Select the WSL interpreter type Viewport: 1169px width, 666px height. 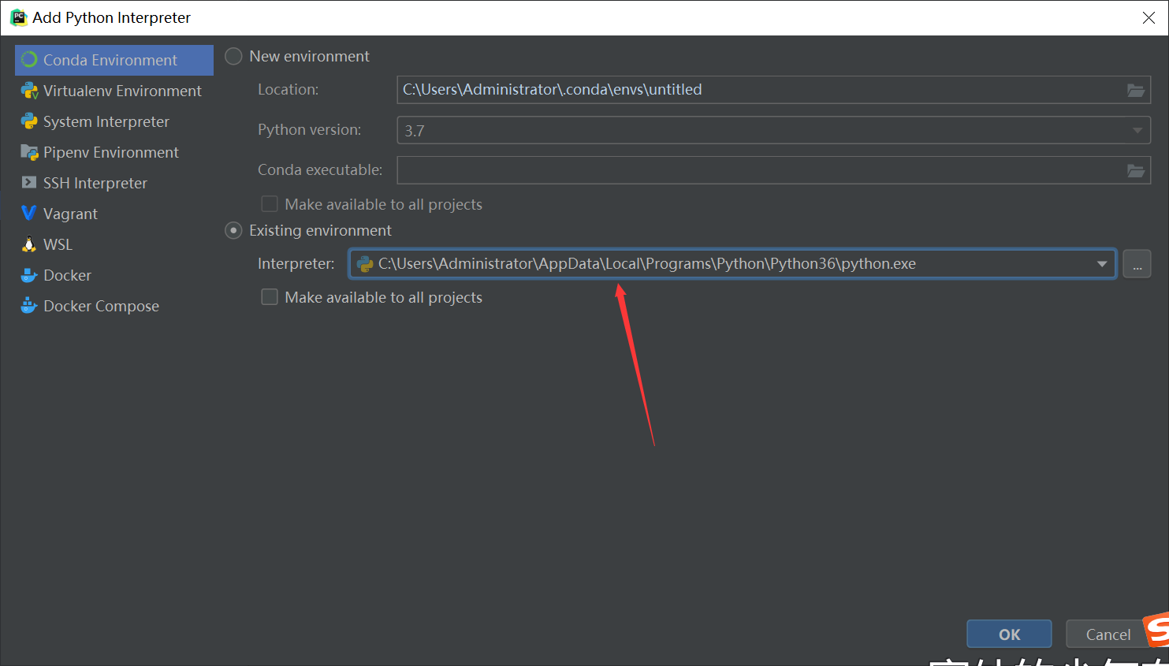(x=114, y=244)
